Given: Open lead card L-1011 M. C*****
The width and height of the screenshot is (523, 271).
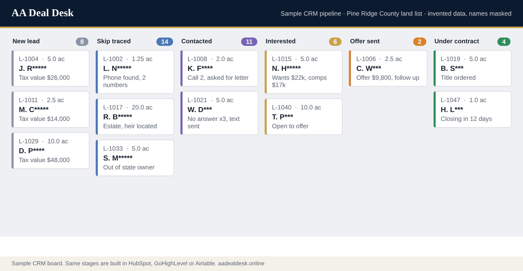Looking at the screenshot, I should click(50, 109).
